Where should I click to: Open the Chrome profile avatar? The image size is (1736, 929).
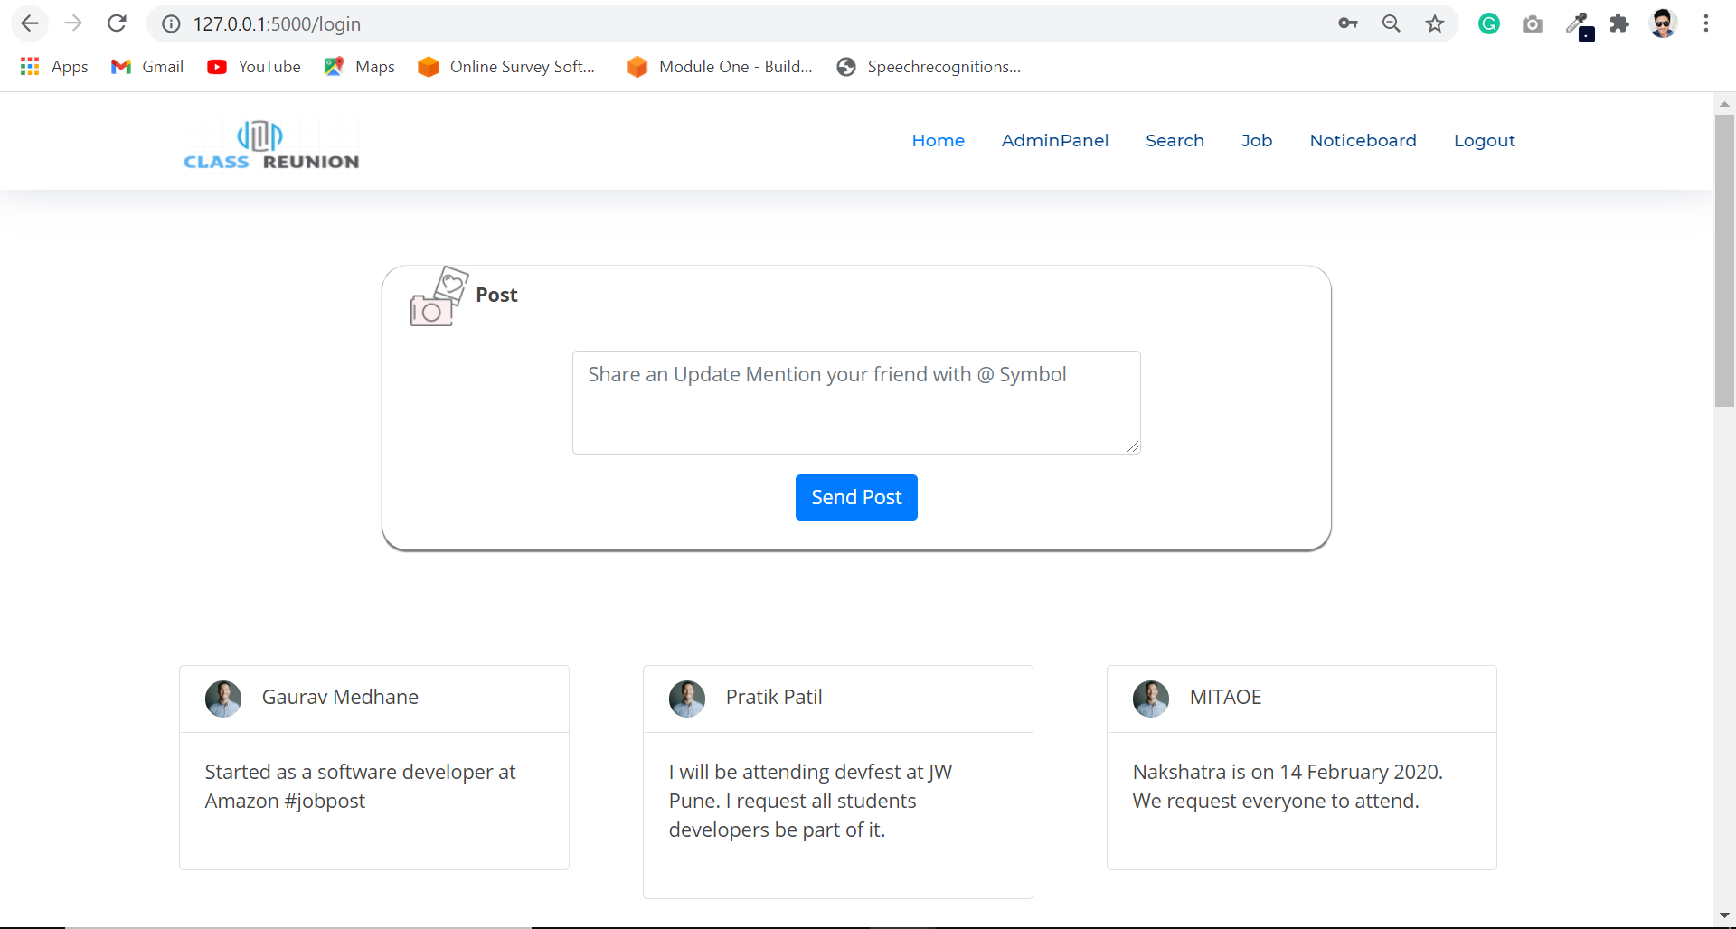(x=1663, y=23)
